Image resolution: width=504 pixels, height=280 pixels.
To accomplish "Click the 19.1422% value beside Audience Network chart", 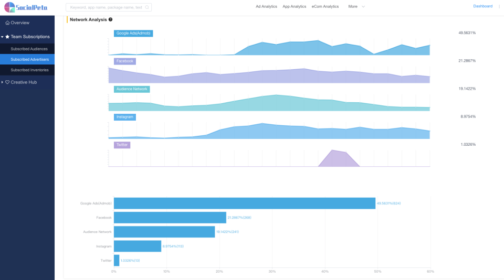I will point(467,89).
